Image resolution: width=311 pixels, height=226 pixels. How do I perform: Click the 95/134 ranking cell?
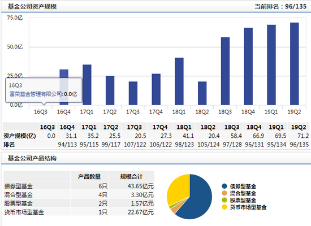pyautogui.click(x=277, y=145)
